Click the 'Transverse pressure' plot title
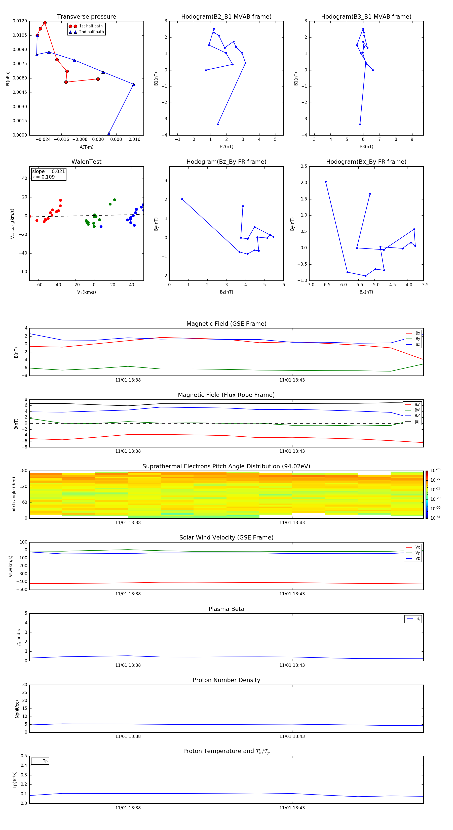 [x=86, y=16]
